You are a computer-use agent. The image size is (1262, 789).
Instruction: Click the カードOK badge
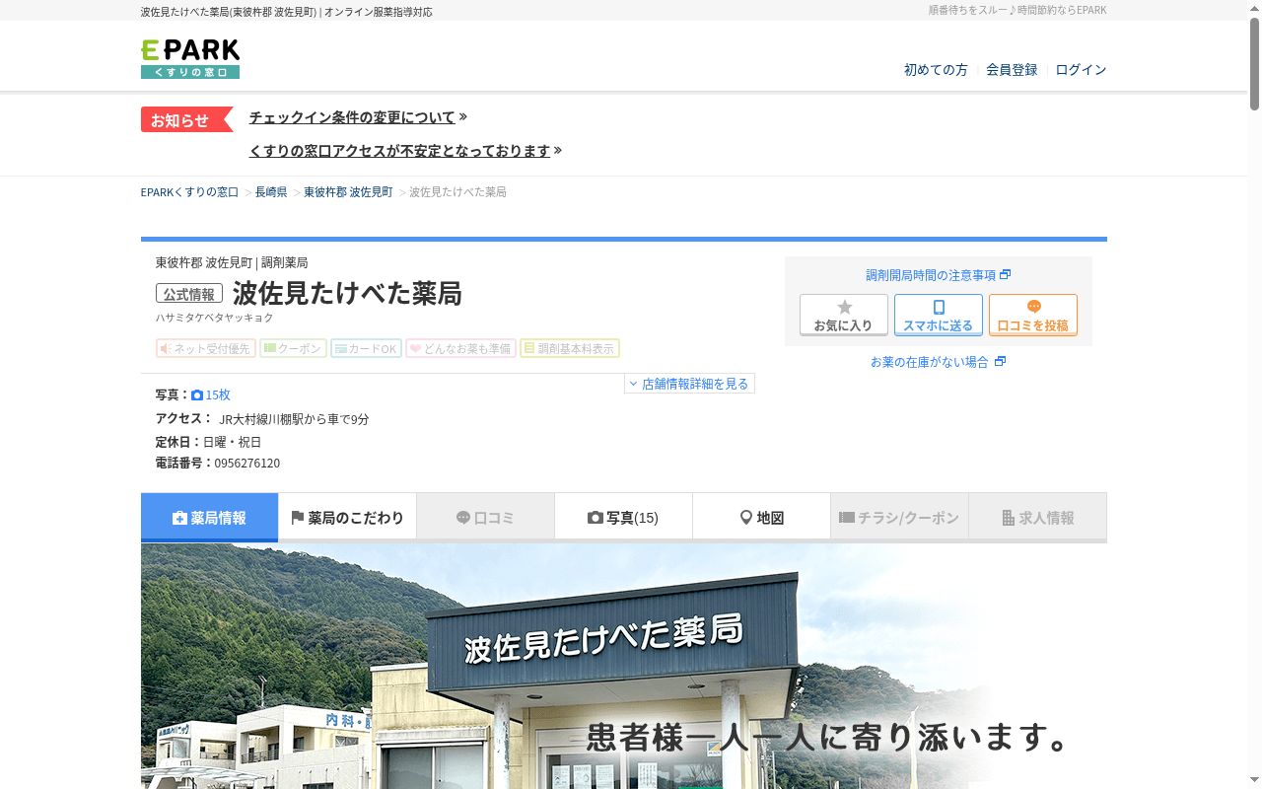[366, 348]
